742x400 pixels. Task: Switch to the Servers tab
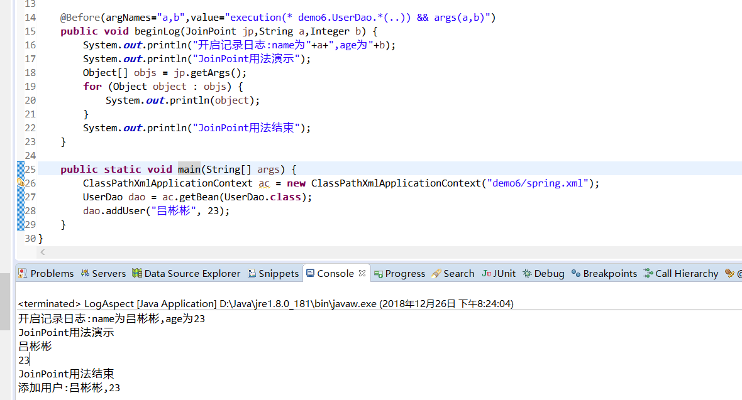(103, 273)
